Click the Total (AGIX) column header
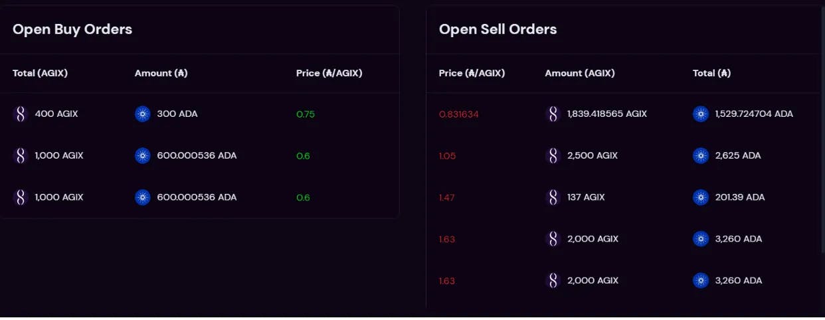Screen dimensions: 825x320 click(x=40, y=73)
